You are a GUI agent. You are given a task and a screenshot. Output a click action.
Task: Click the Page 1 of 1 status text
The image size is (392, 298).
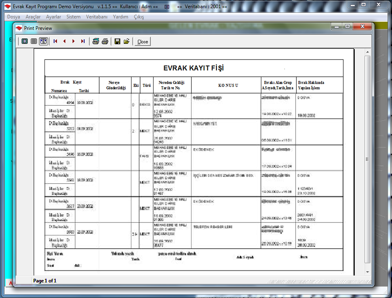click(45, 281)
